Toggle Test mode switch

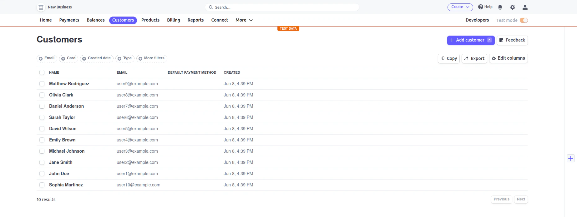[x=524, y=20]
